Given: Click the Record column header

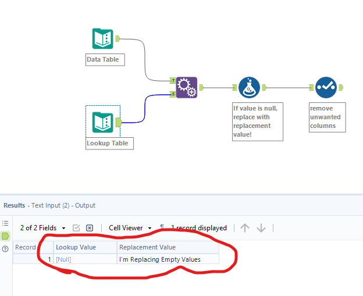Looking at the screenshot, I should [33, 247].
